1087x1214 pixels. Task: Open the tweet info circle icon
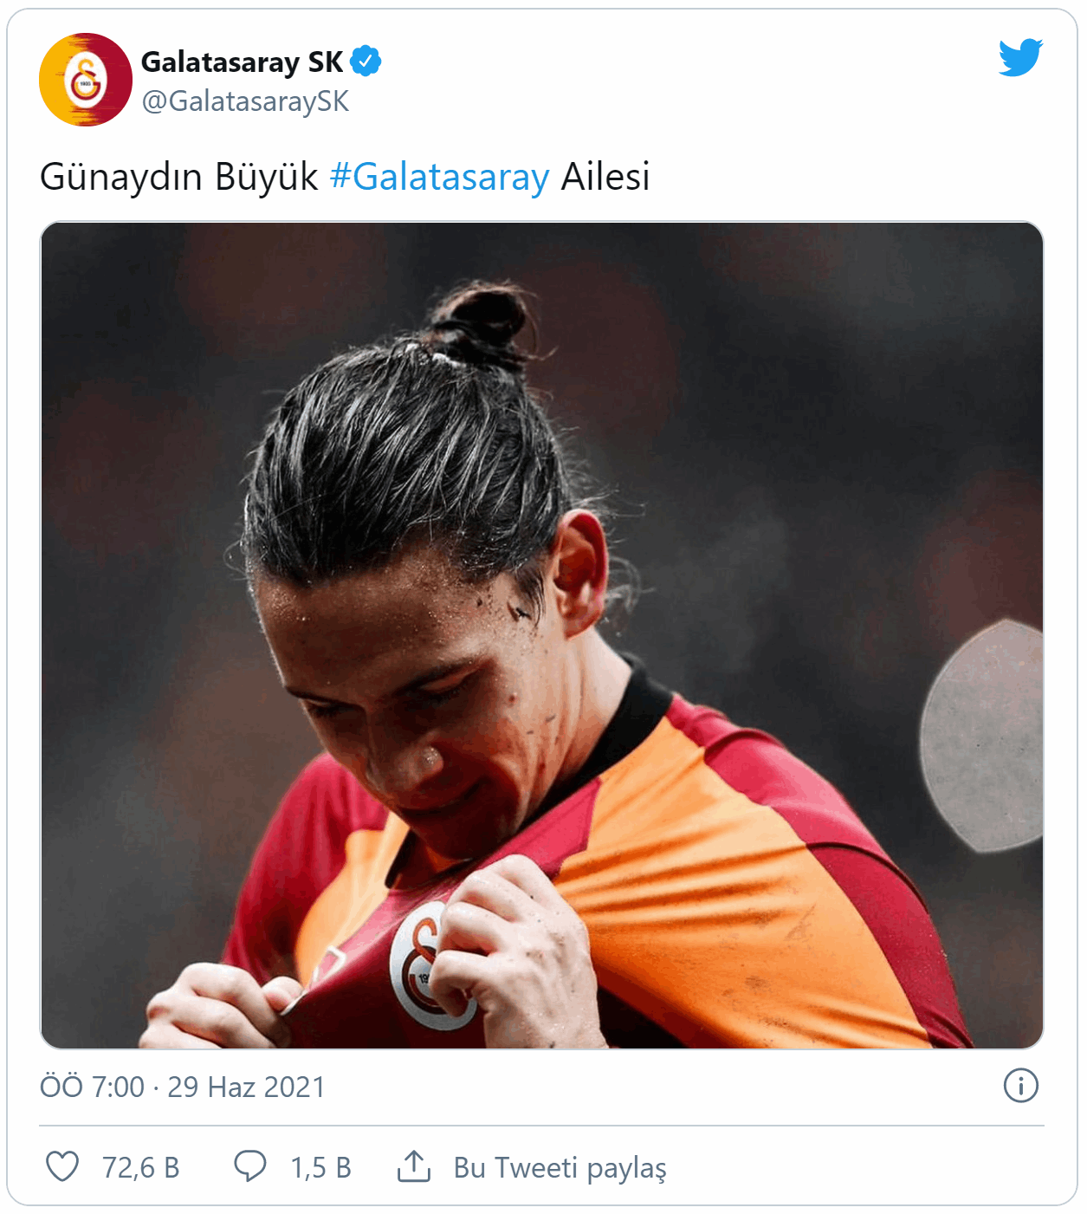tap(1021, 1086)
